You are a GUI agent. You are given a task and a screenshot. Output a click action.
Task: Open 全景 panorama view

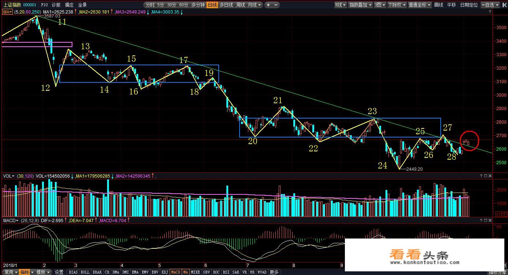[x=82, y=5]
